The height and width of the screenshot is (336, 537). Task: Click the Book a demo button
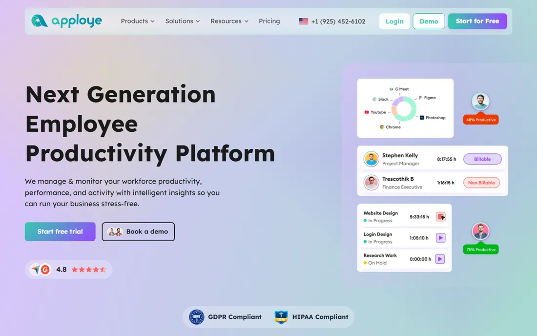pos(138,231)
